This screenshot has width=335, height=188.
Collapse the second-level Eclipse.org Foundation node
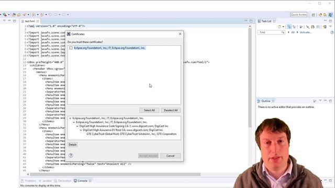(74, 122)
